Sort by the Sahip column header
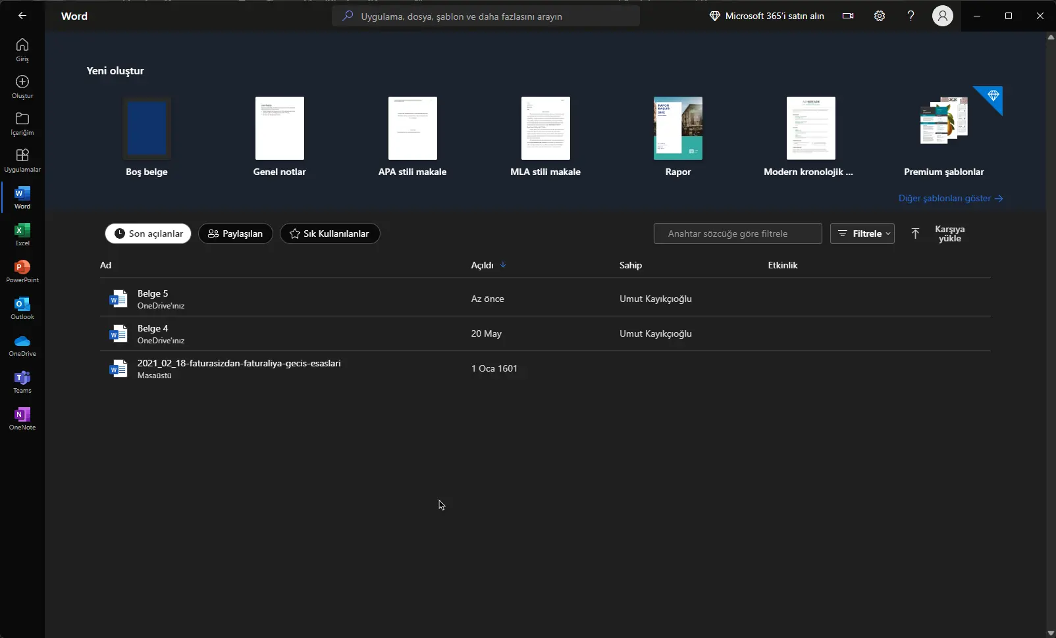The height and width of the screenshot is (638, 1056). (x=631, y=265)
